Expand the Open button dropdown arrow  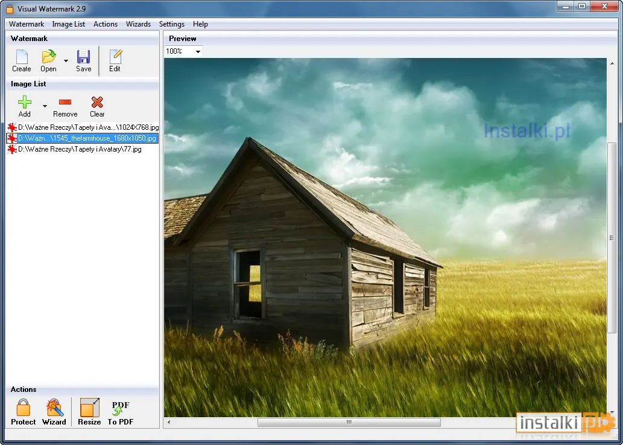(x=66, y=61)
